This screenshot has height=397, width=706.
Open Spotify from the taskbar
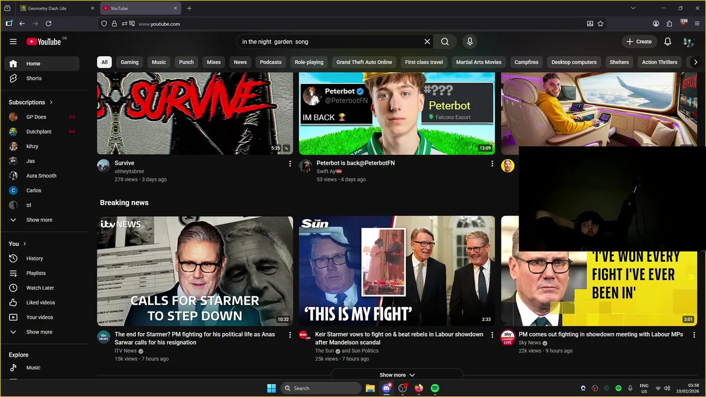[435, 388]
